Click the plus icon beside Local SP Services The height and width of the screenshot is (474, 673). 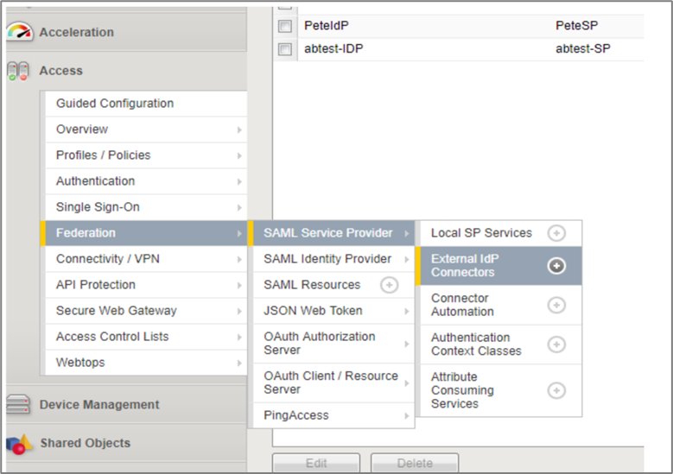557,233
